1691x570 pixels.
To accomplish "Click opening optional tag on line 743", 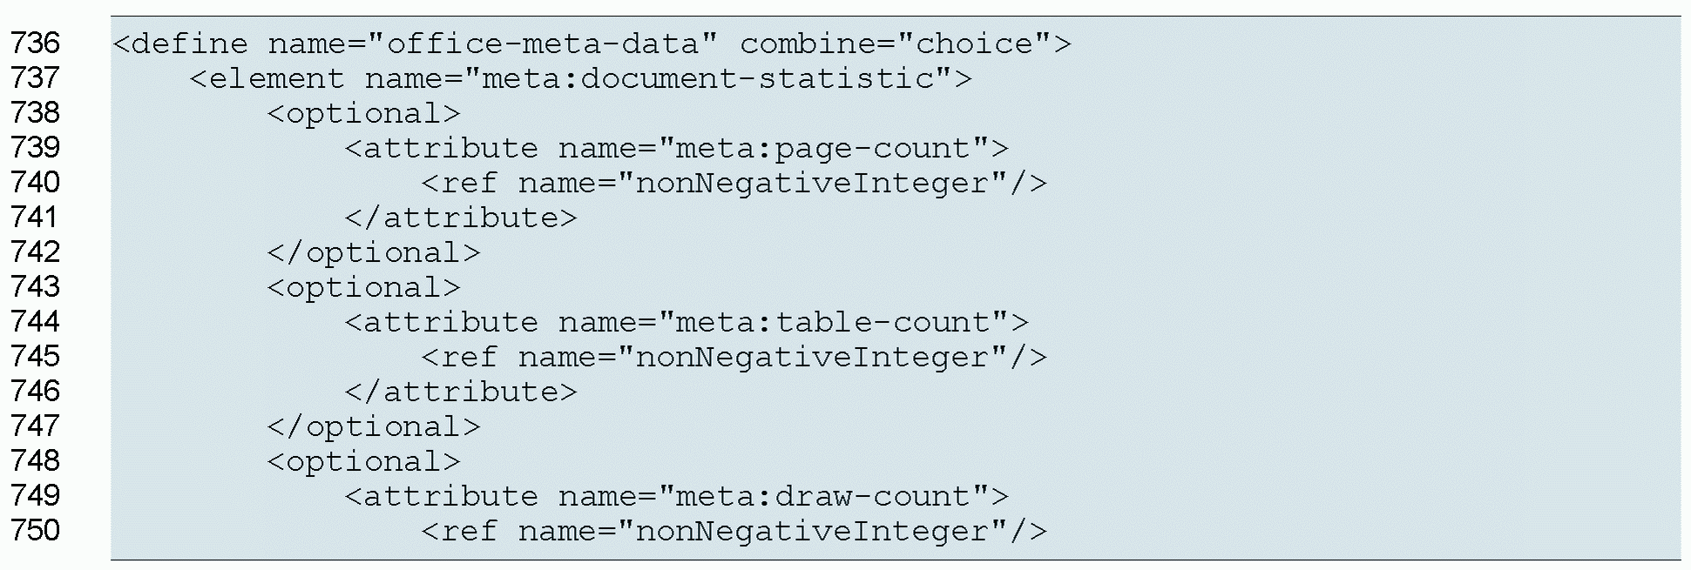I will [x=363, y=287].
